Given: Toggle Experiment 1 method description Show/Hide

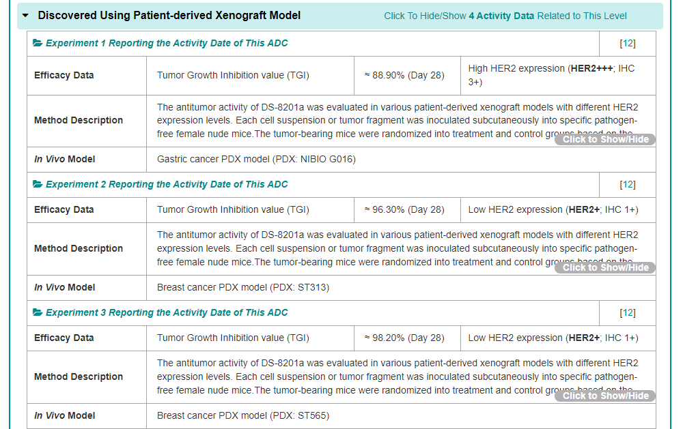Looking at the screenshot, I should (x=605, y=139).
